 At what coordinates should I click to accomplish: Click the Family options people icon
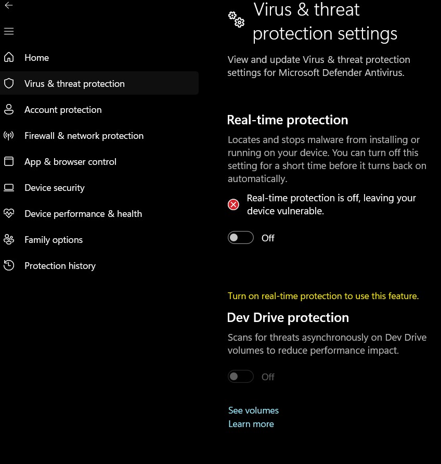tap(8, 240)
